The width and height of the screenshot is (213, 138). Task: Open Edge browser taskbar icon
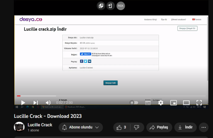28,107
